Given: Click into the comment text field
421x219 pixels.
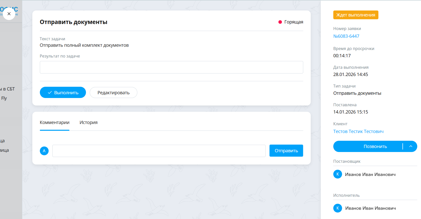Looking at the screenshot, I should [x=159, y=151].
